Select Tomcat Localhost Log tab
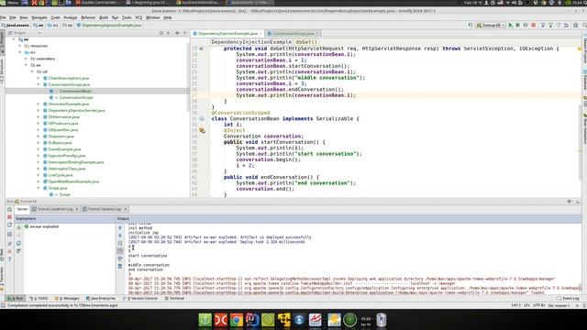Image resolution: width=587 pixels, height=330 pixels. tap(55, 209)
